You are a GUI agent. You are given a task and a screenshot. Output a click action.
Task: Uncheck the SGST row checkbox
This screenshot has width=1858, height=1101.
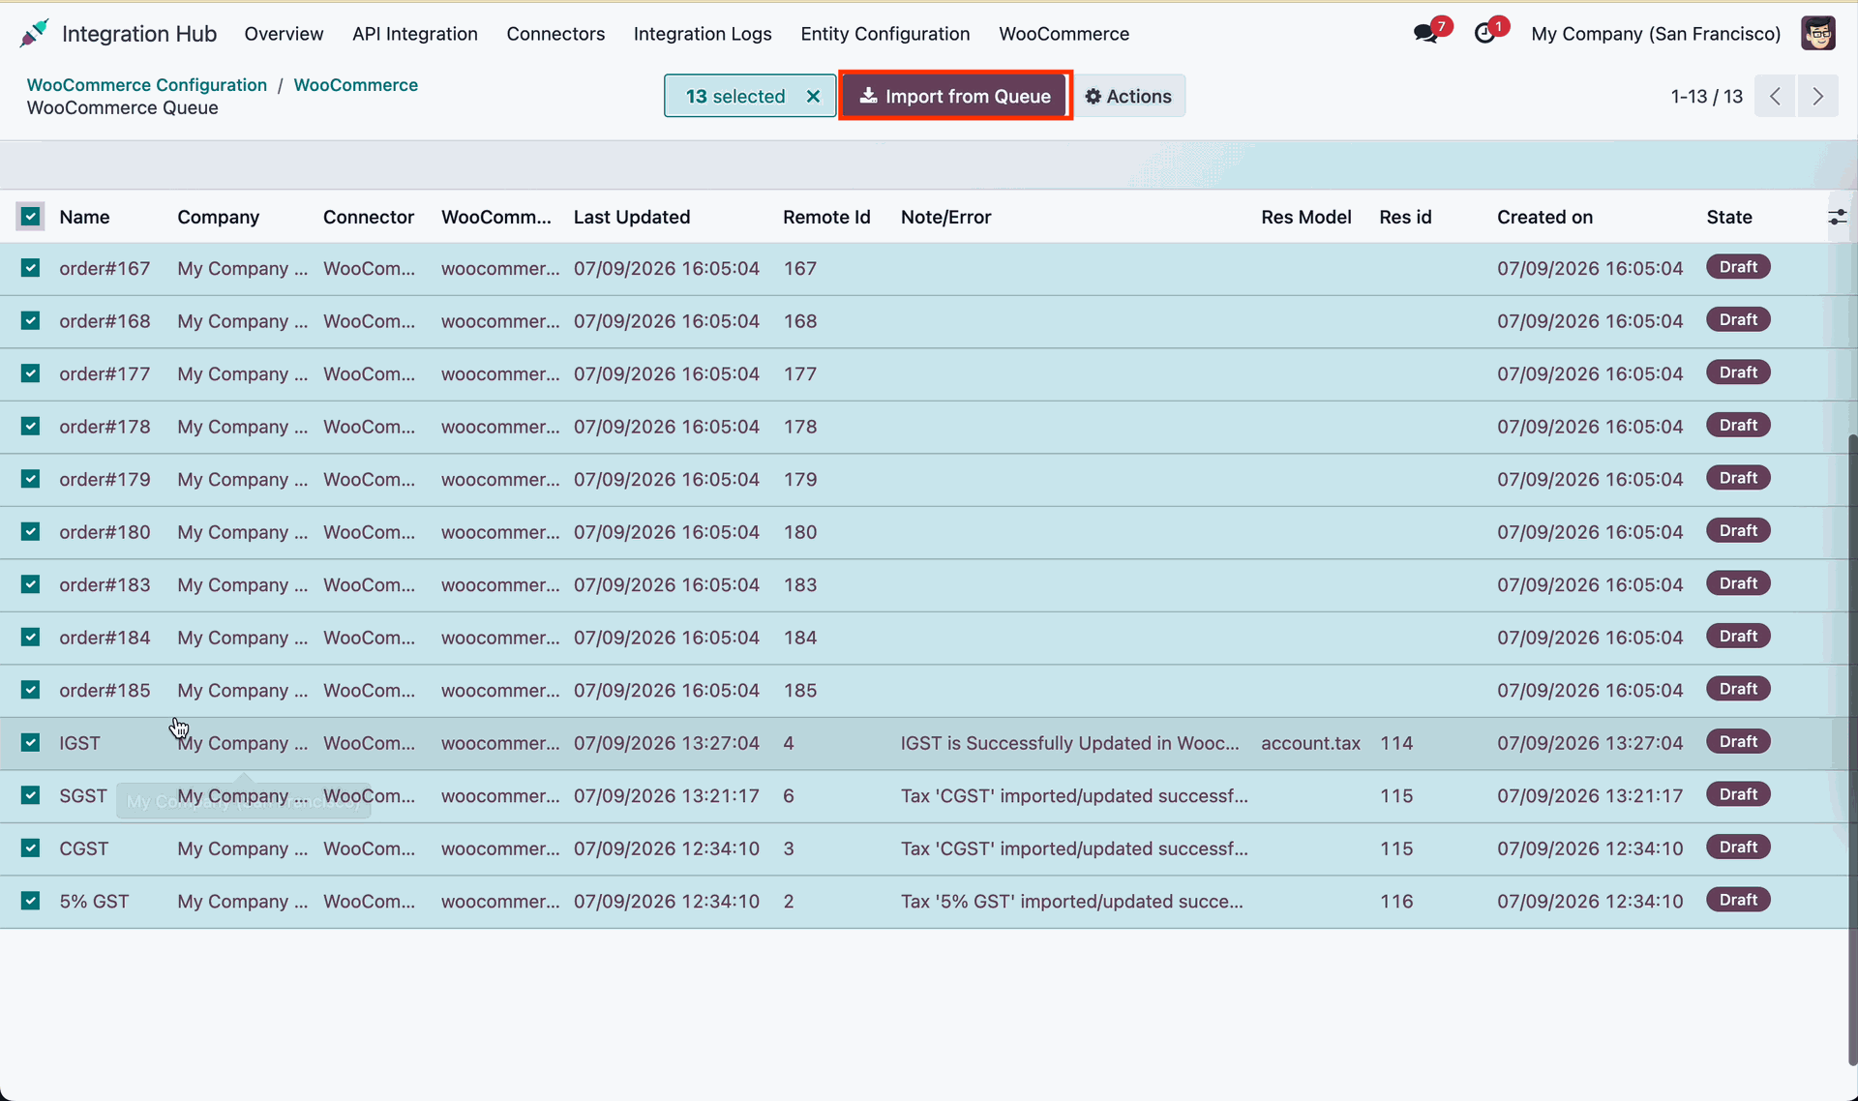tap(31, 795)
